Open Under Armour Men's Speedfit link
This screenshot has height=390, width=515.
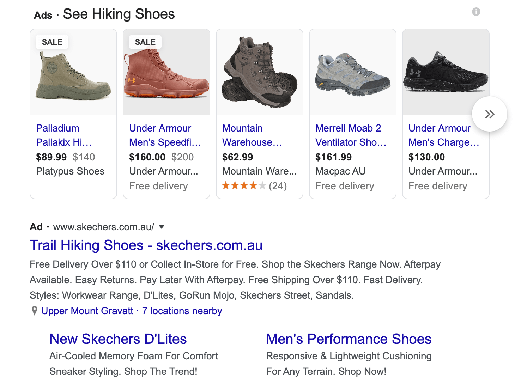(x=165, y=135)
